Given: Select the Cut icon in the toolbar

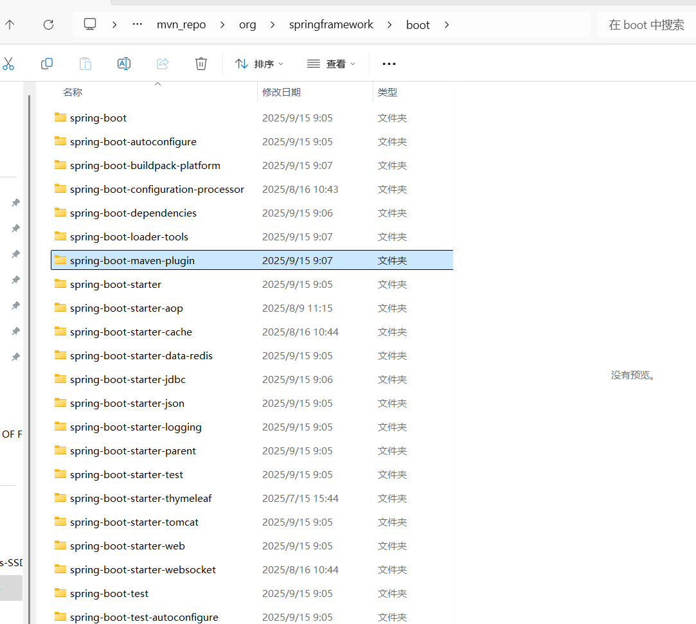Looking at the screenshot, I should (9, 64).
